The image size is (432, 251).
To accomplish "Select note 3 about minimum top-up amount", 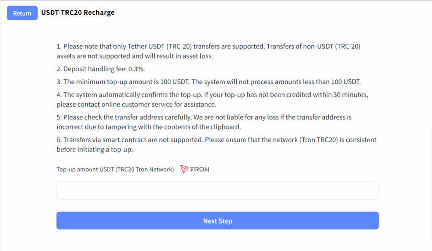I will click(x=208, y=82).
